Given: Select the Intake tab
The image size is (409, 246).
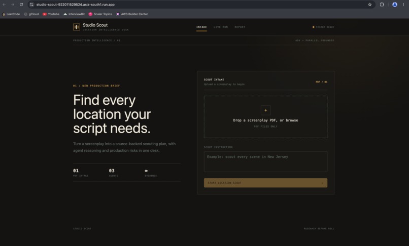Looking at the screenshot, I should click(201, 27).
